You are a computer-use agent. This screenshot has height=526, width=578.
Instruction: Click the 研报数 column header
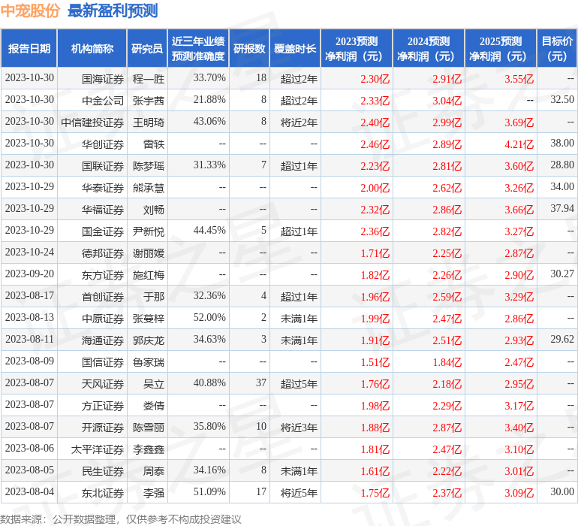click(249, 48)
